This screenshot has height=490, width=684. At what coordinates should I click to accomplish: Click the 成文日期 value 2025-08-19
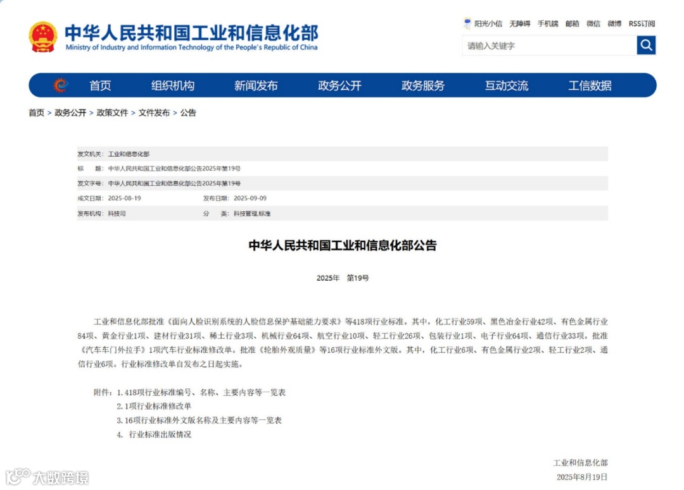(x=124, y=198)
